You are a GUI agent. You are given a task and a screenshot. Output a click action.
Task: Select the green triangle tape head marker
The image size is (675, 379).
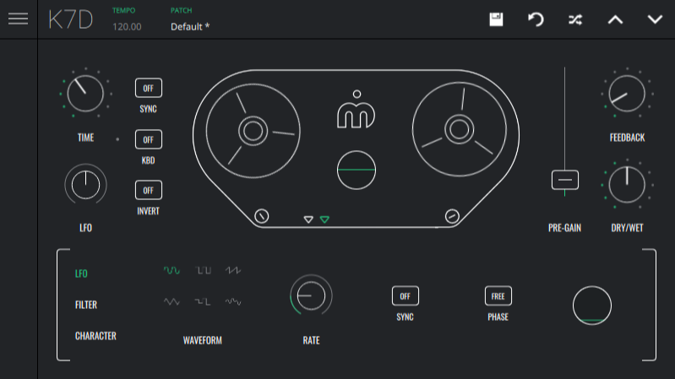pos(324,219)
